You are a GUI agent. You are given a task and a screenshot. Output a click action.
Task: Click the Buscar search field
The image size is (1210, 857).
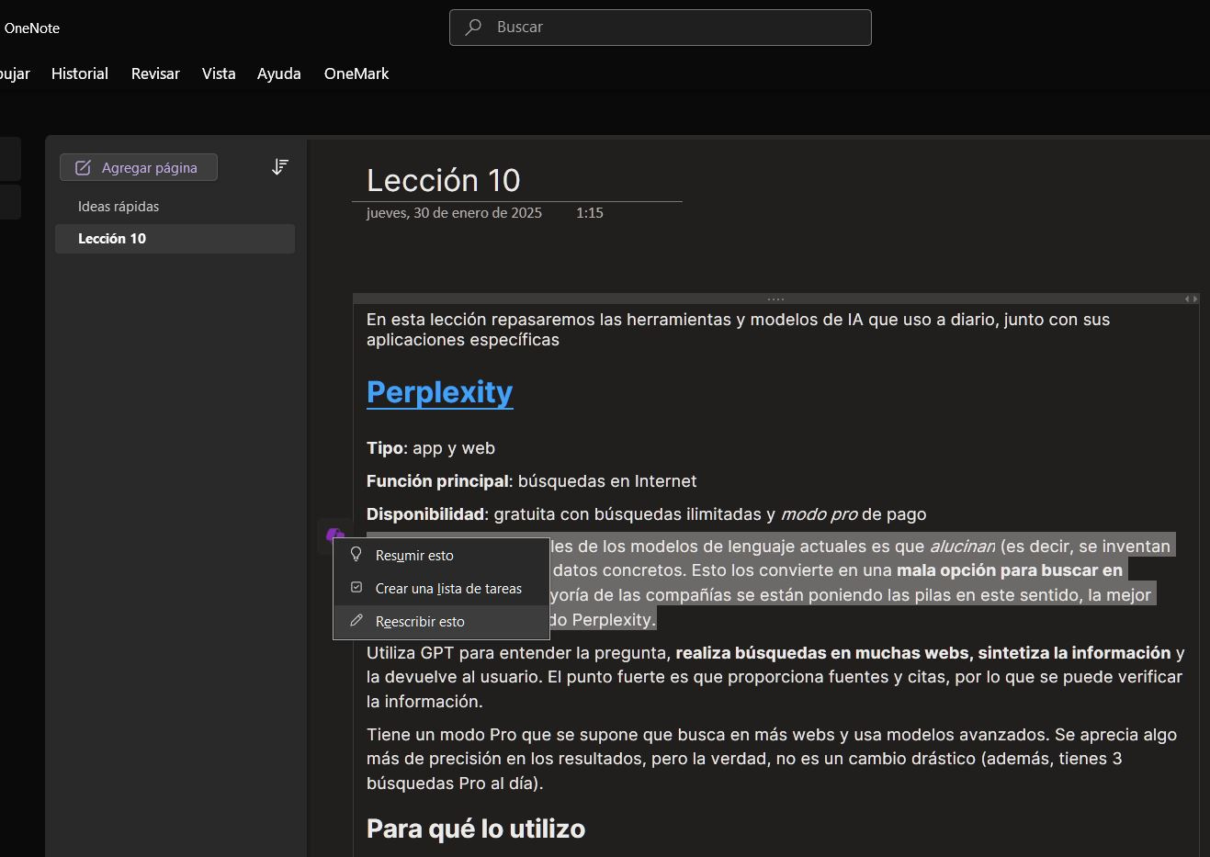pos(661,28)
